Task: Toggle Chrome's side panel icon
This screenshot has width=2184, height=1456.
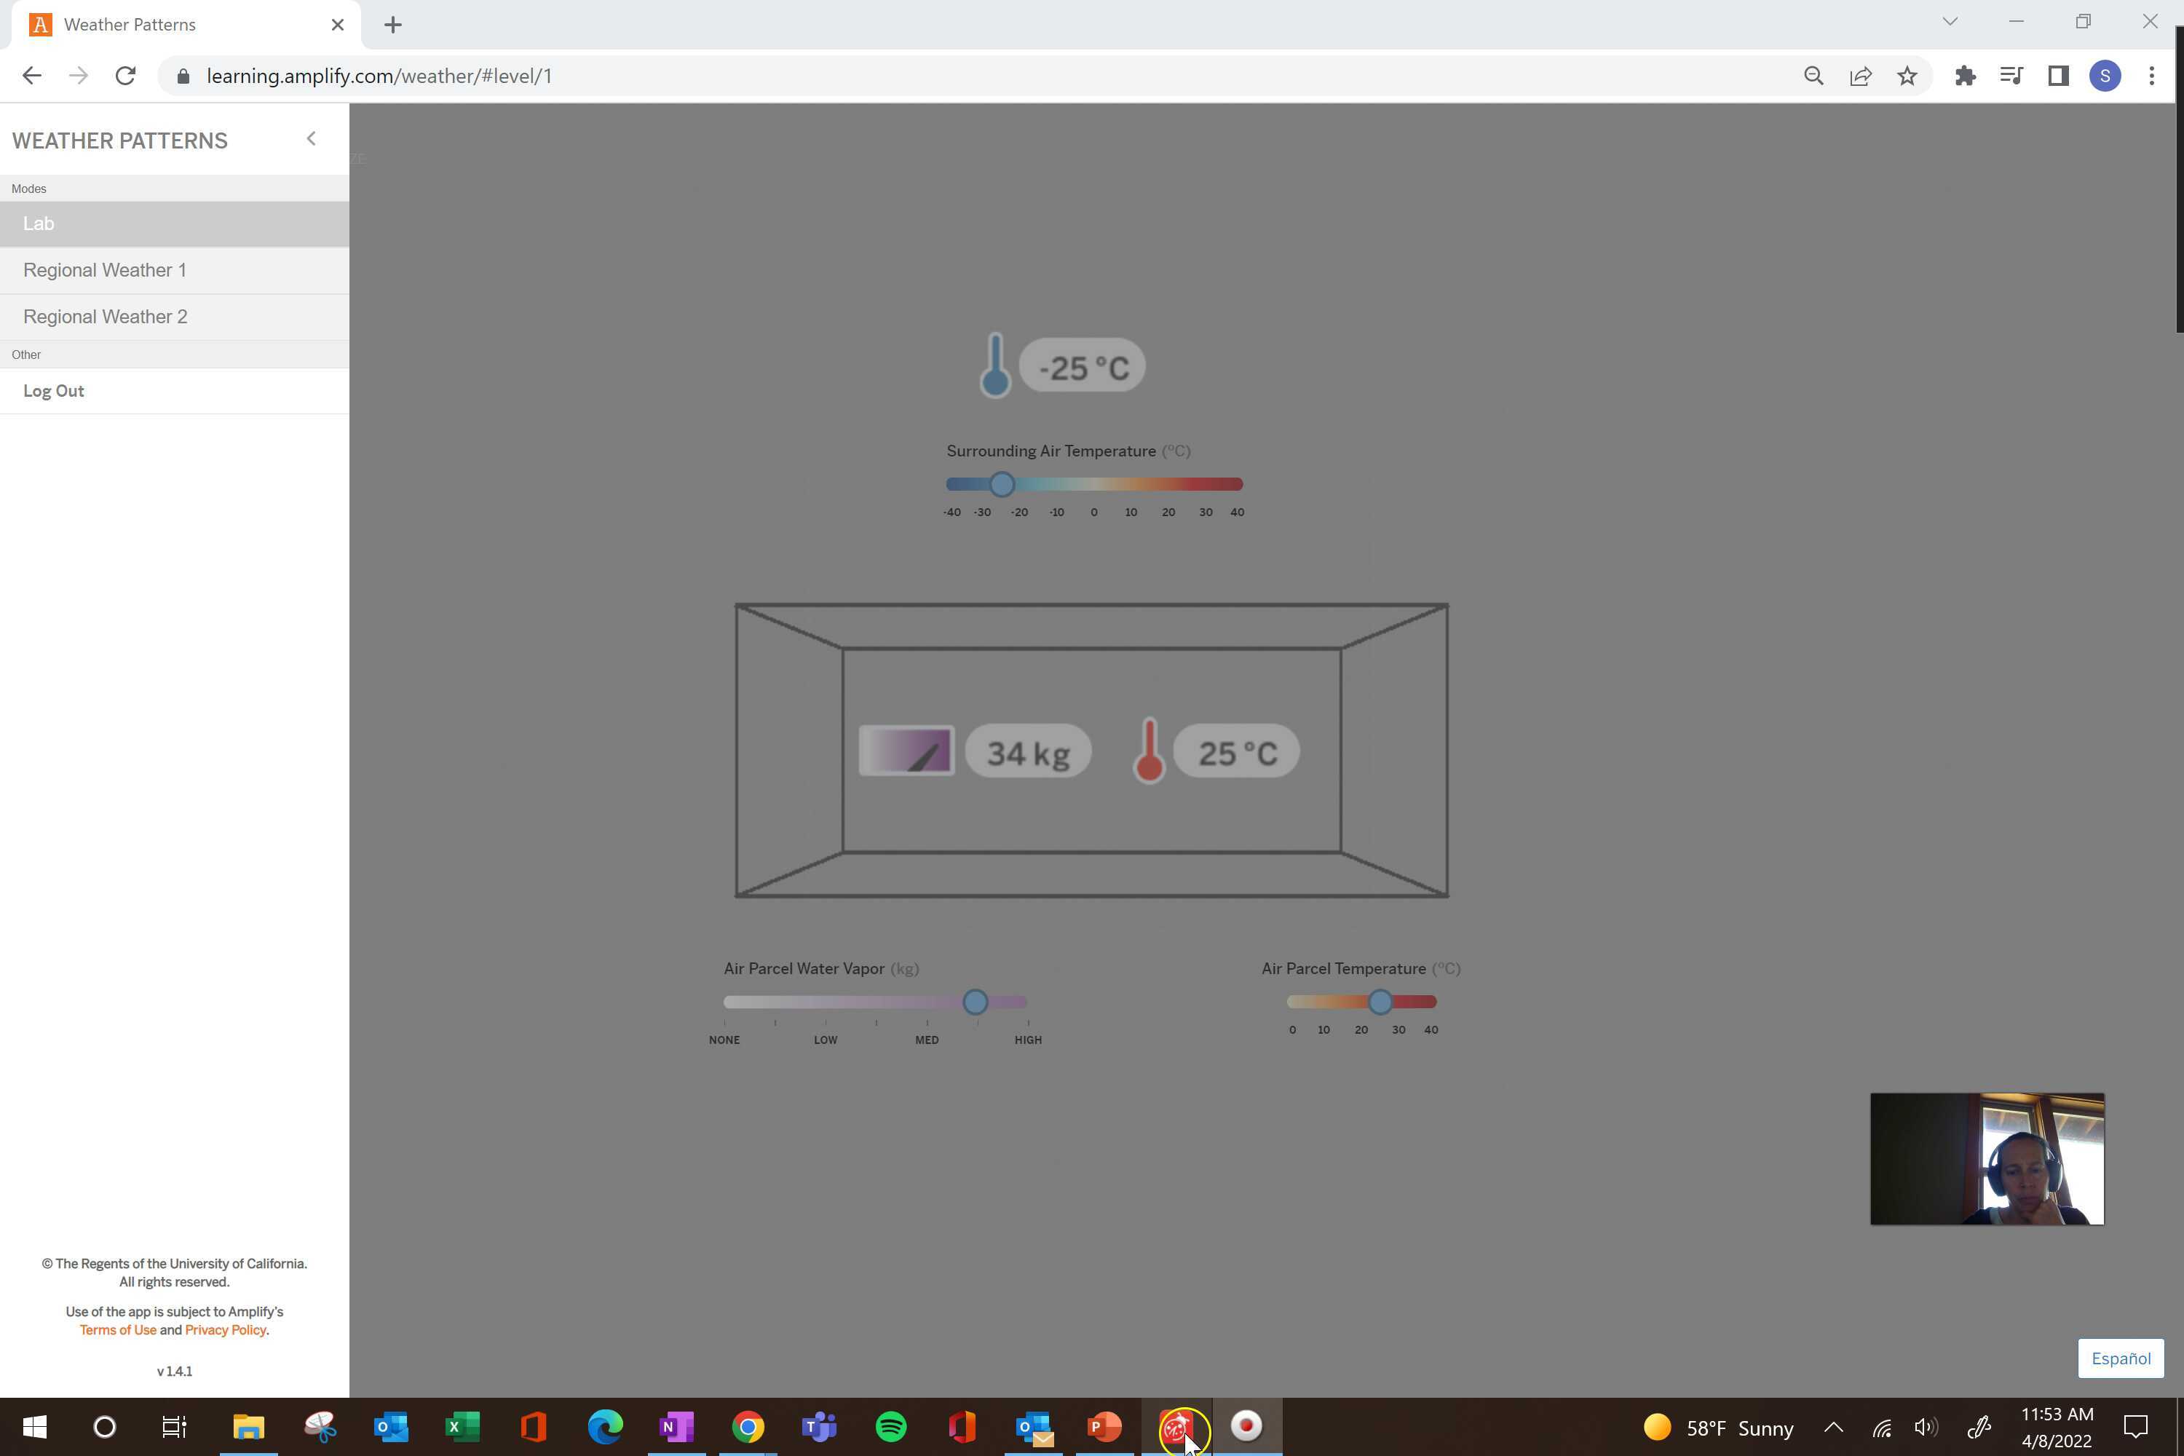Action: click(x=2058, y=75)
